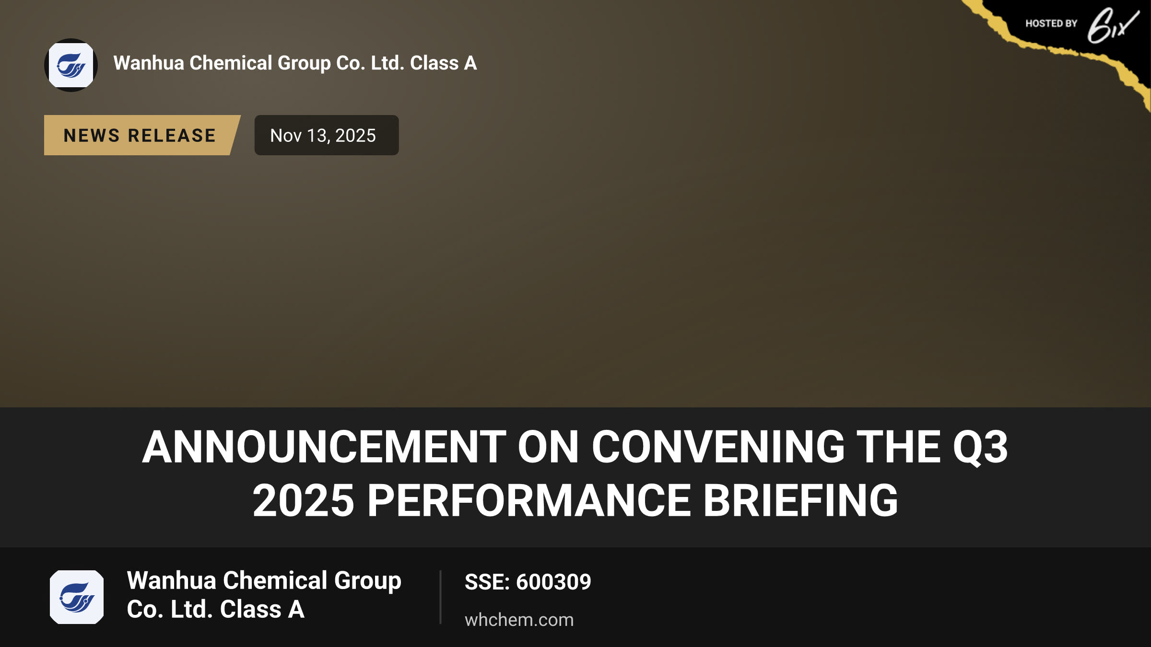The width and height of the screenshot is (1151, 647).
Task: Click the Q3 text in the headline
Action: (980, 448)
